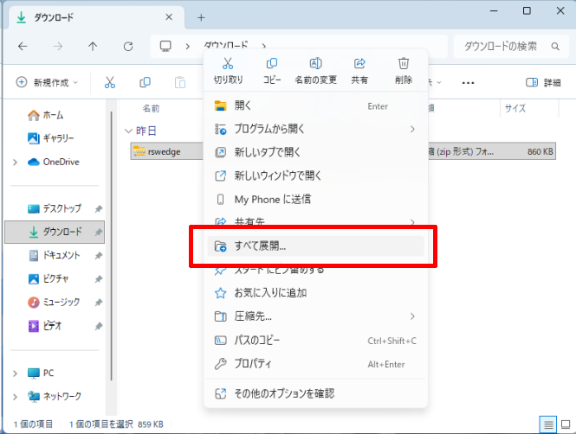
Task: Click the Refresh button in navigation bar
Action: [128, 46]
